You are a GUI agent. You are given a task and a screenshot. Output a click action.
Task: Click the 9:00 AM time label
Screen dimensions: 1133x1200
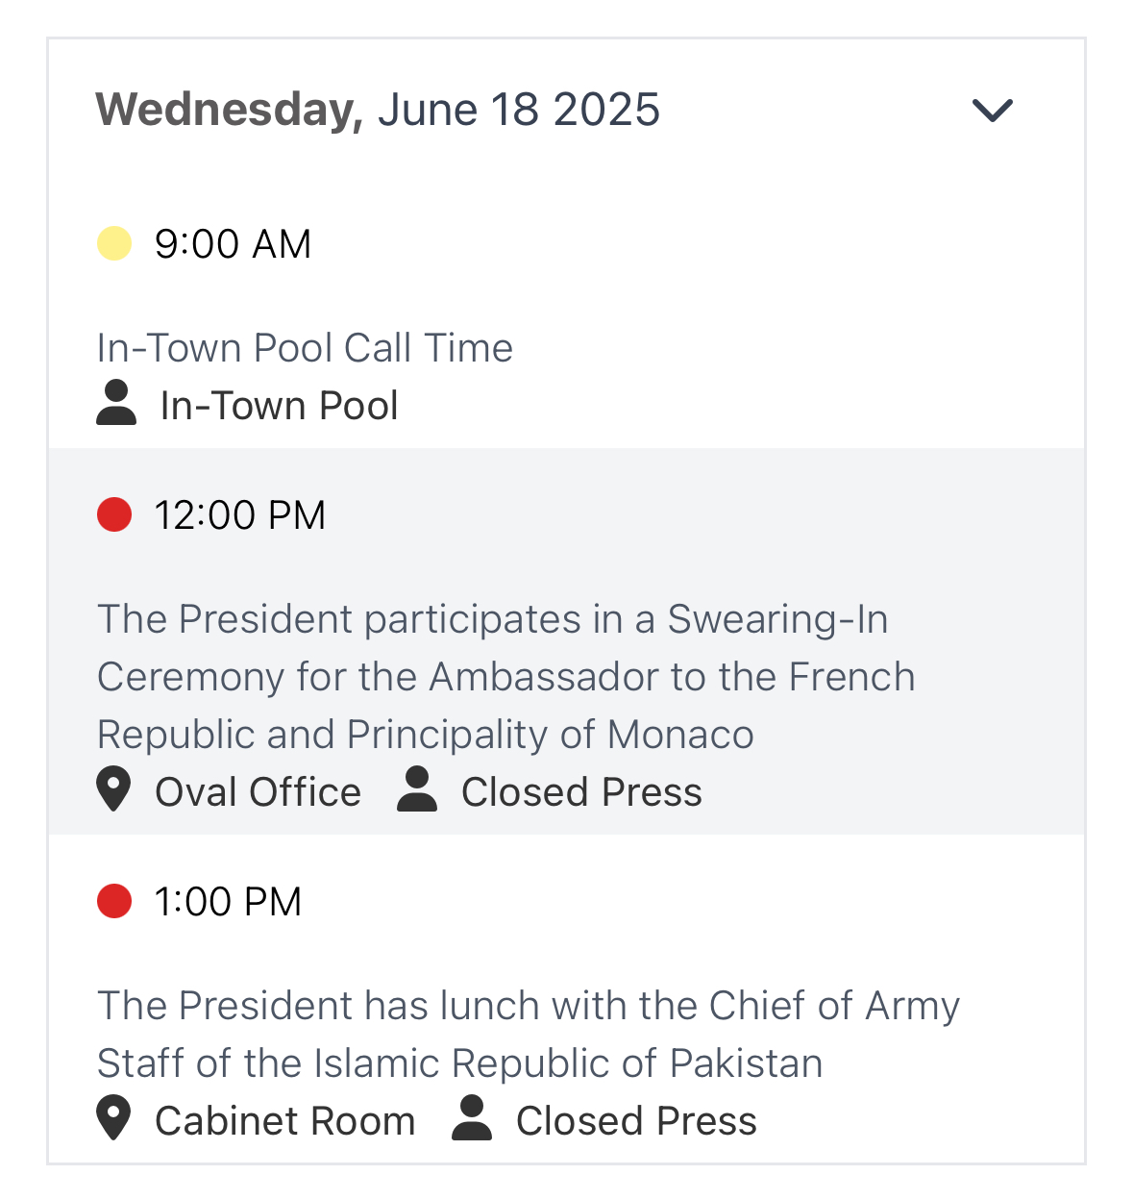tap(234, 244)
